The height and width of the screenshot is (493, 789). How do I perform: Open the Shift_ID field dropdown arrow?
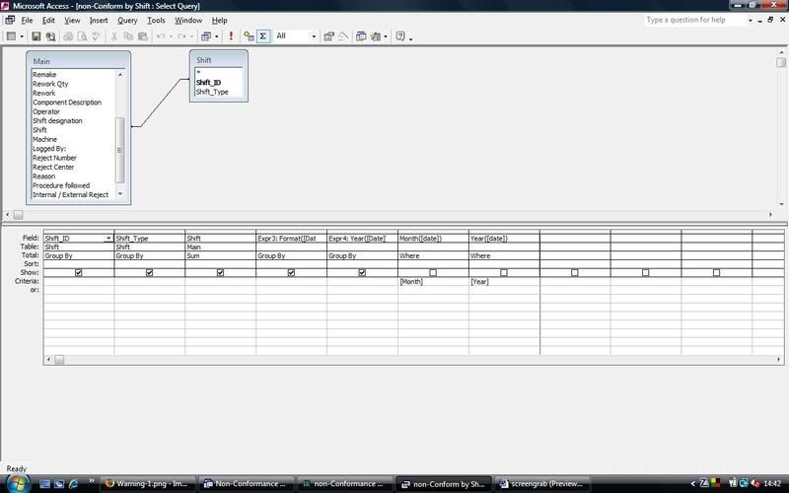tap(108, 239)
